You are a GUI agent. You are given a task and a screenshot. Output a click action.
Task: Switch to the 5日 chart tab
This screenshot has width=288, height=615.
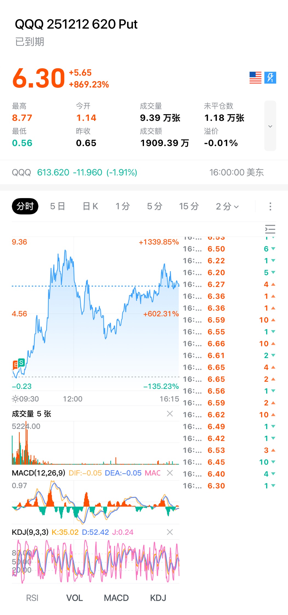click(x=57, y=206)
